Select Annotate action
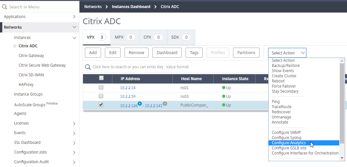347x167 pixels. [x=280, y=122]
